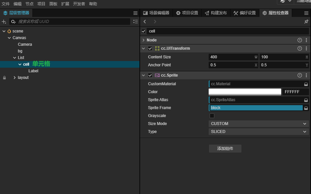Click the add node plus icon
The image size is (311, 194).
[4, 22]
